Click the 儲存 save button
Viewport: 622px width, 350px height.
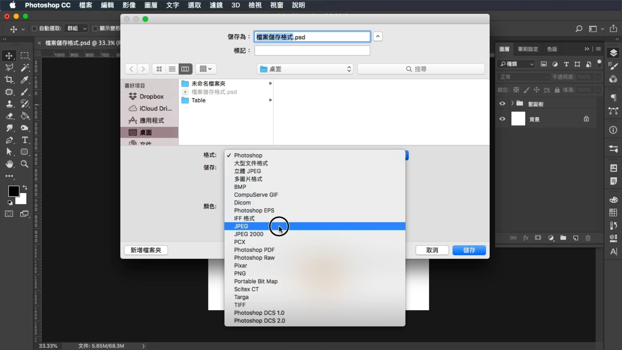tap(469, 250)
